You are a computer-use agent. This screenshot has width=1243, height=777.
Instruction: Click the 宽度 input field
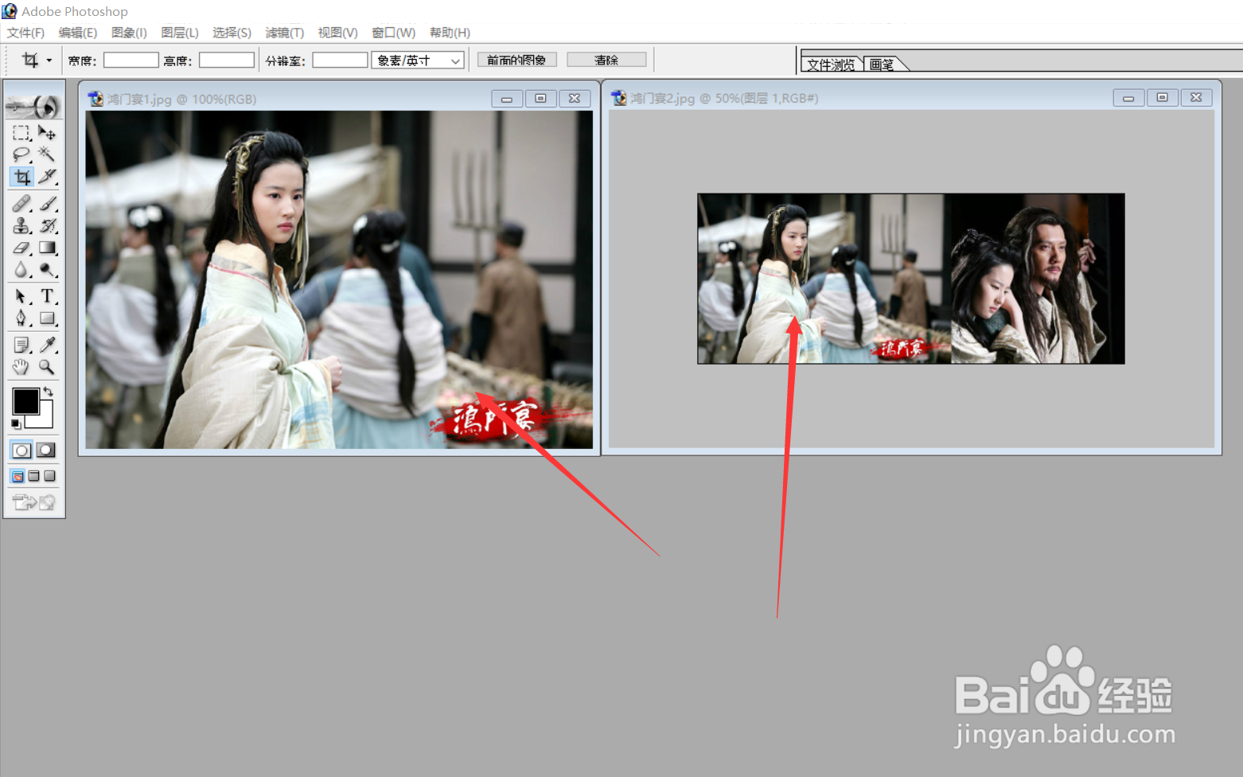[x=131, y=61]
